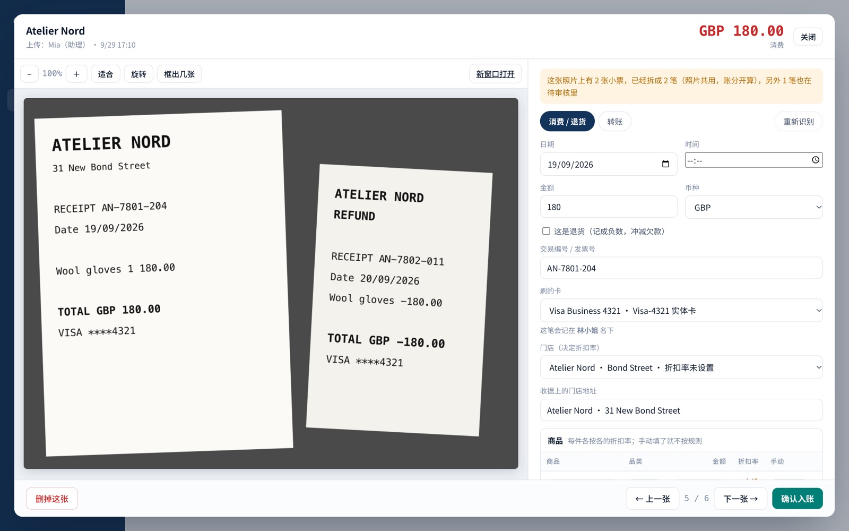Viewport: 849px width, 531px height.
Task: Open the date picker calendar icon
Action: (x=665, y=164)
